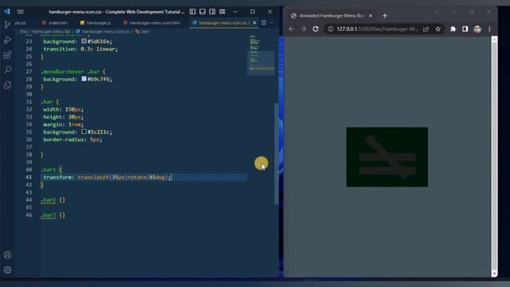Viewport: 510px width, 287px height.
Task: Open VS Code hamburger application menu
Action: 20,12
